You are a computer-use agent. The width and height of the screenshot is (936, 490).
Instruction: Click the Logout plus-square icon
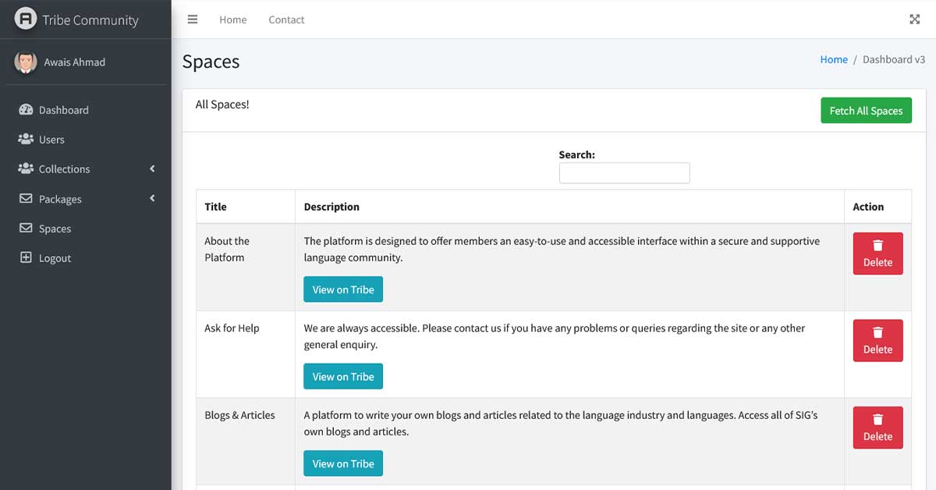[26, 257]
